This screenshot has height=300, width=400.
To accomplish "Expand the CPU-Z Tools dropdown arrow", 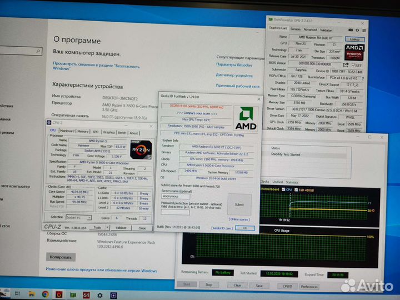I will tap(107, 227).
